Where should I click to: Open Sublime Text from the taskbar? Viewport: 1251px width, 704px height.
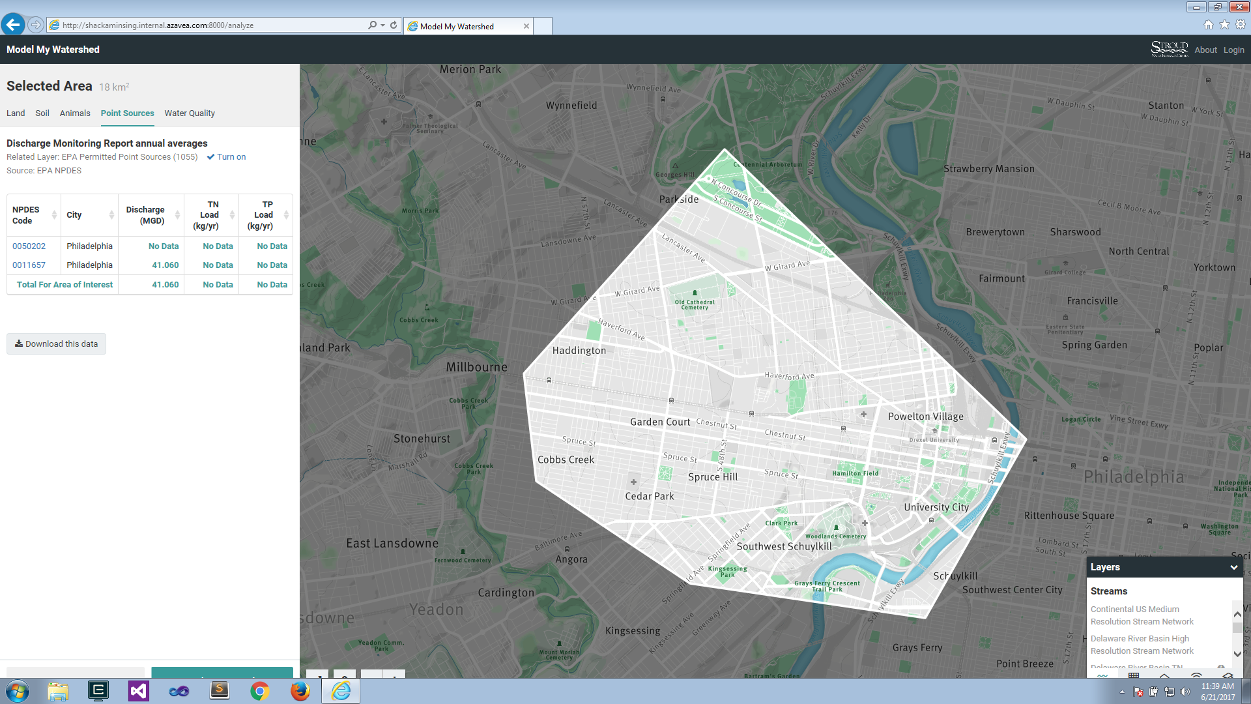pyautogui.click(x=220, y=691)
